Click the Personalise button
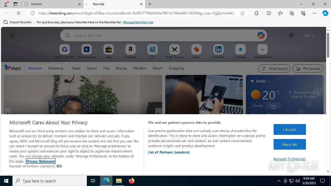Viewport: 331px width, 186px height. tap(308, 68)
